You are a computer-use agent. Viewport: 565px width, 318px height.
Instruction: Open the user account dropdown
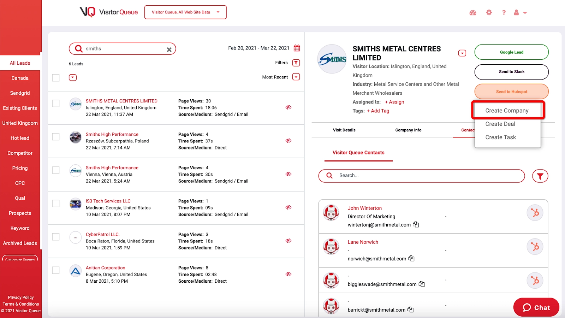click(x=520, y=13)
